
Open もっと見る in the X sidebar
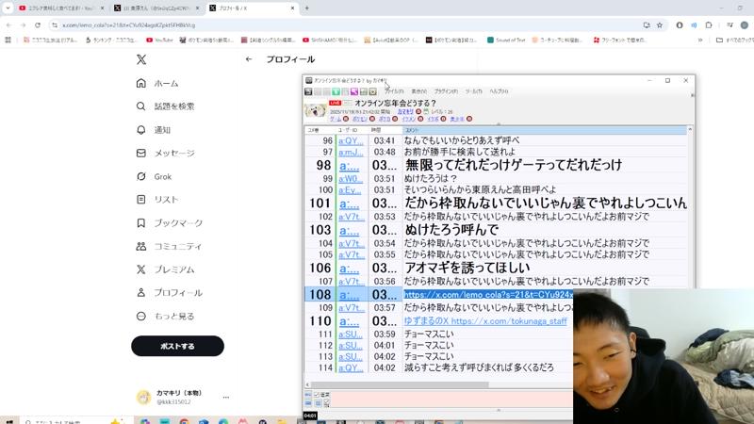click(165, 317)
